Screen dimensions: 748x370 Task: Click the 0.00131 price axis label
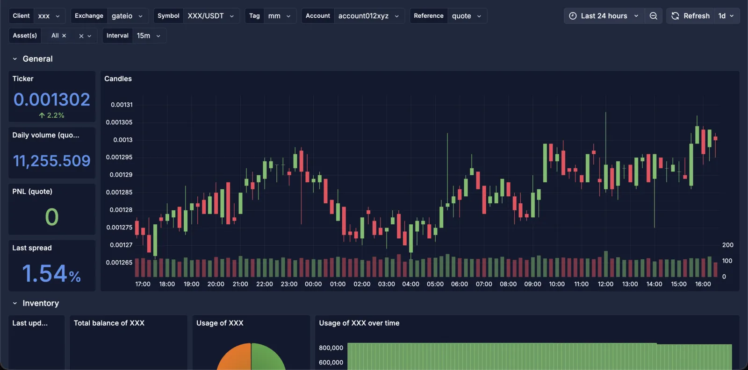pos(122,105)
